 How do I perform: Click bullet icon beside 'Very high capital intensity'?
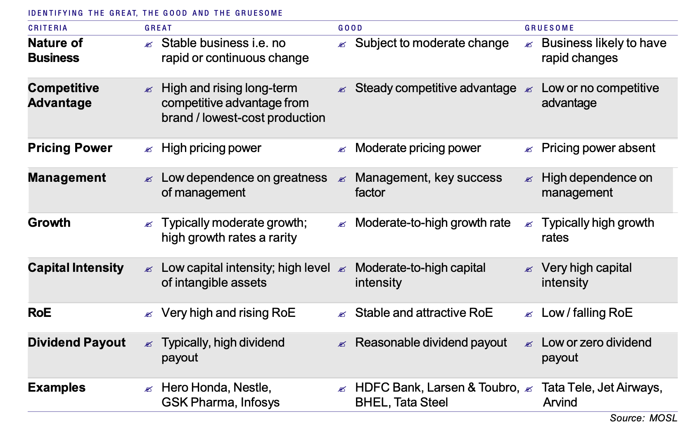click(x=529, y=269)
